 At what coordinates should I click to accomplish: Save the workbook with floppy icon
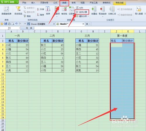coord(6,24)
